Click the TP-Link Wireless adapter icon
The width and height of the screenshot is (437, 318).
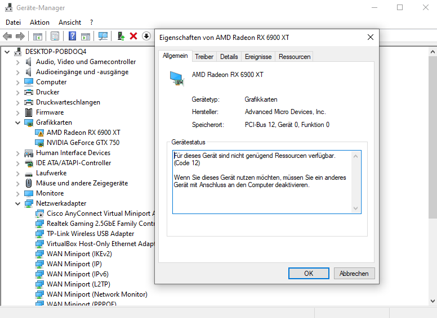(39, 234)
